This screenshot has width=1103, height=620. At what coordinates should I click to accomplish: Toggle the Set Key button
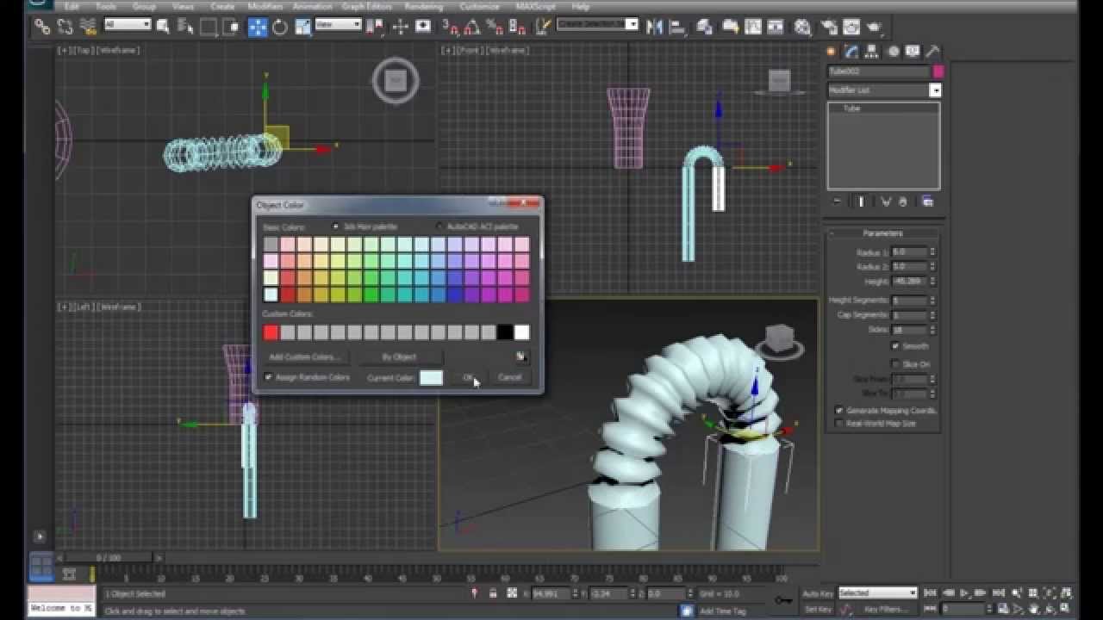click(818, 609)
